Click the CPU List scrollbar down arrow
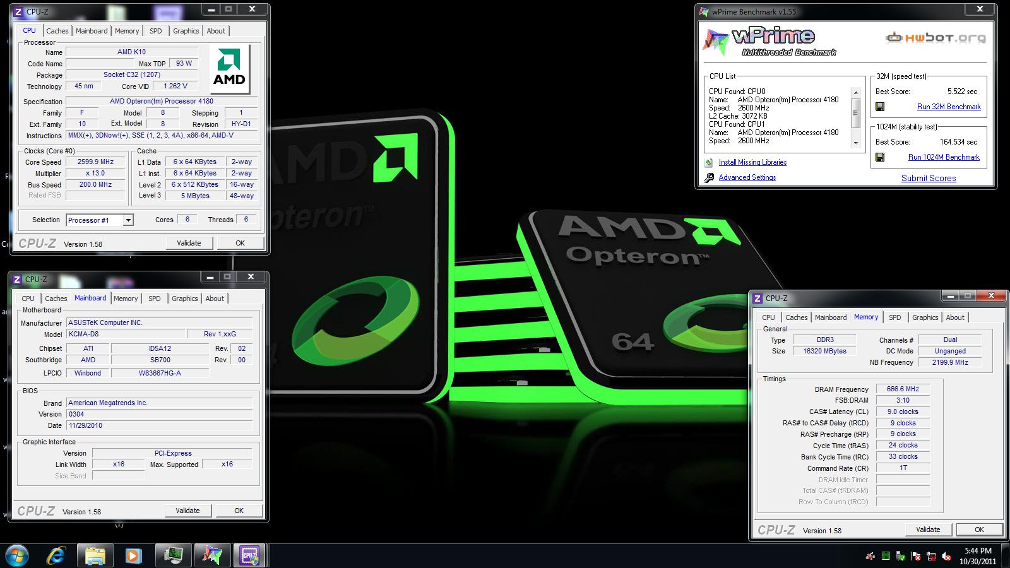Screen dimensions: 1010x568 [x=856, y=143]
